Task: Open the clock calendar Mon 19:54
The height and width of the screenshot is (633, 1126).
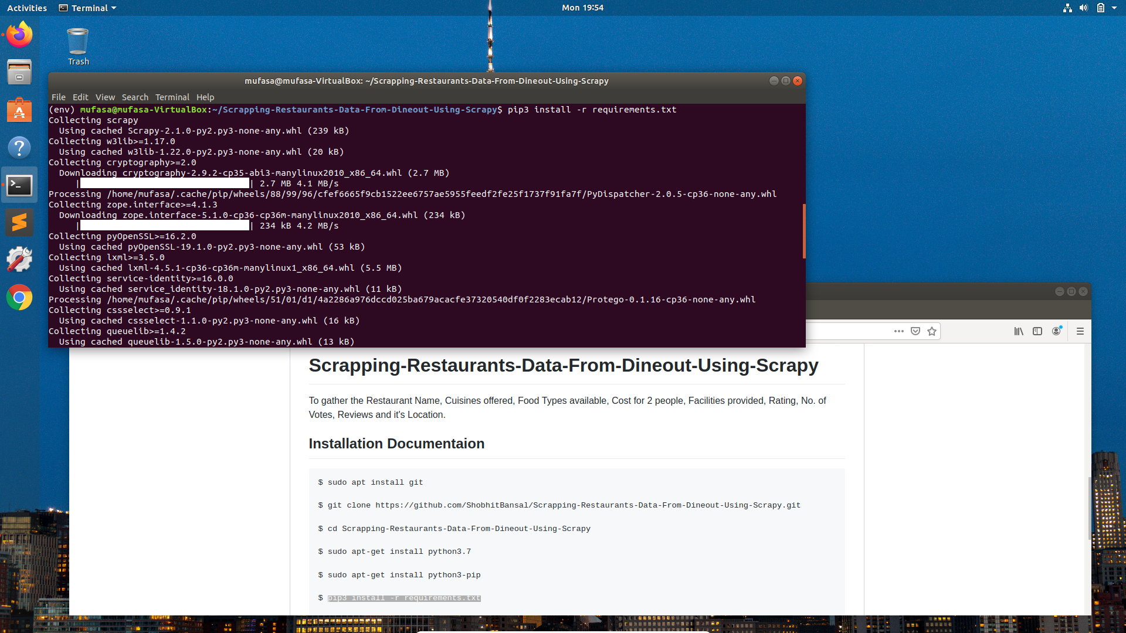Action: tap(582, 8)
